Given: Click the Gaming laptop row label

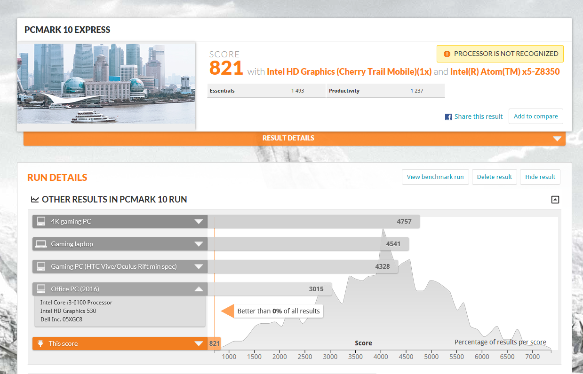Looking at the screenshot, I should click(72, 244).
